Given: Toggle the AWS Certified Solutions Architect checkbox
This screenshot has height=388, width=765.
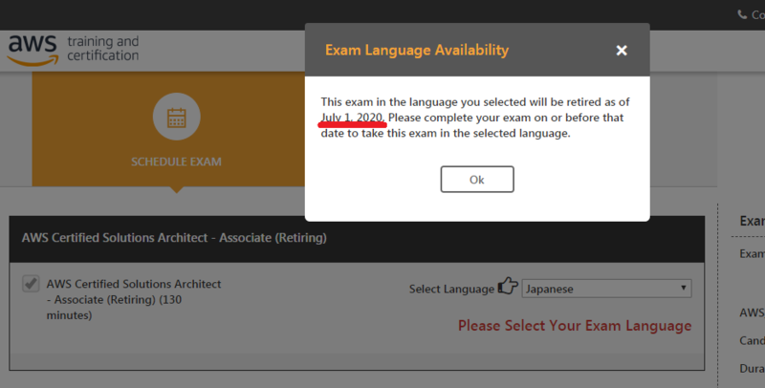Looking at the screenshot, I should click(31, 283).
